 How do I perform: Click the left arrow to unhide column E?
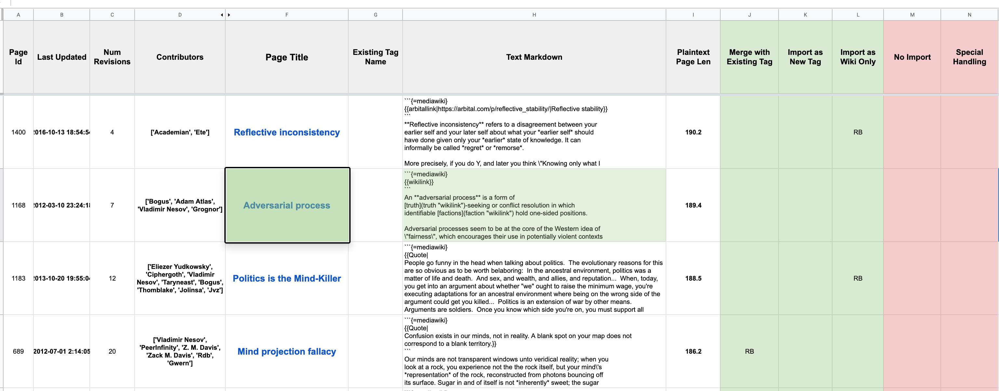[222, 15]
